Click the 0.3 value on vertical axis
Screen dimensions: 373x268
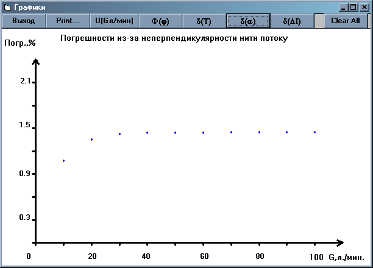click(x=25, y=217)
